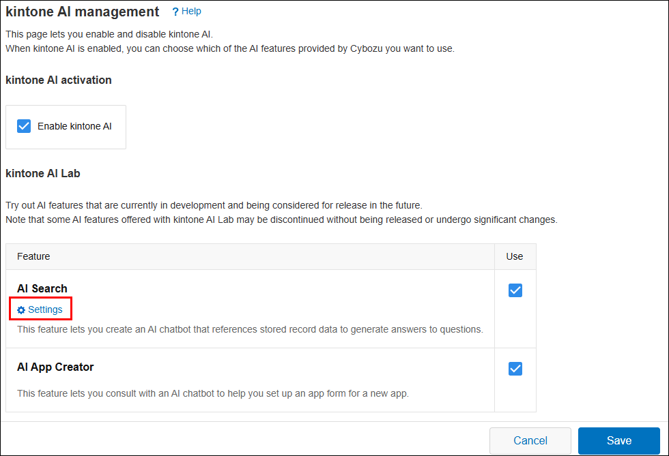Screen dimensions: 669x456
Task: Click the red-outlined Settings control
Action: (x=40, y=308)
